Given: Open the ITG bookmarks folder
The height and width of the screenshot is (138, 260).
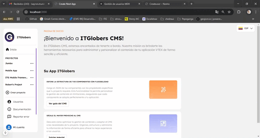Looking at the screenshot, I should 103,19.
